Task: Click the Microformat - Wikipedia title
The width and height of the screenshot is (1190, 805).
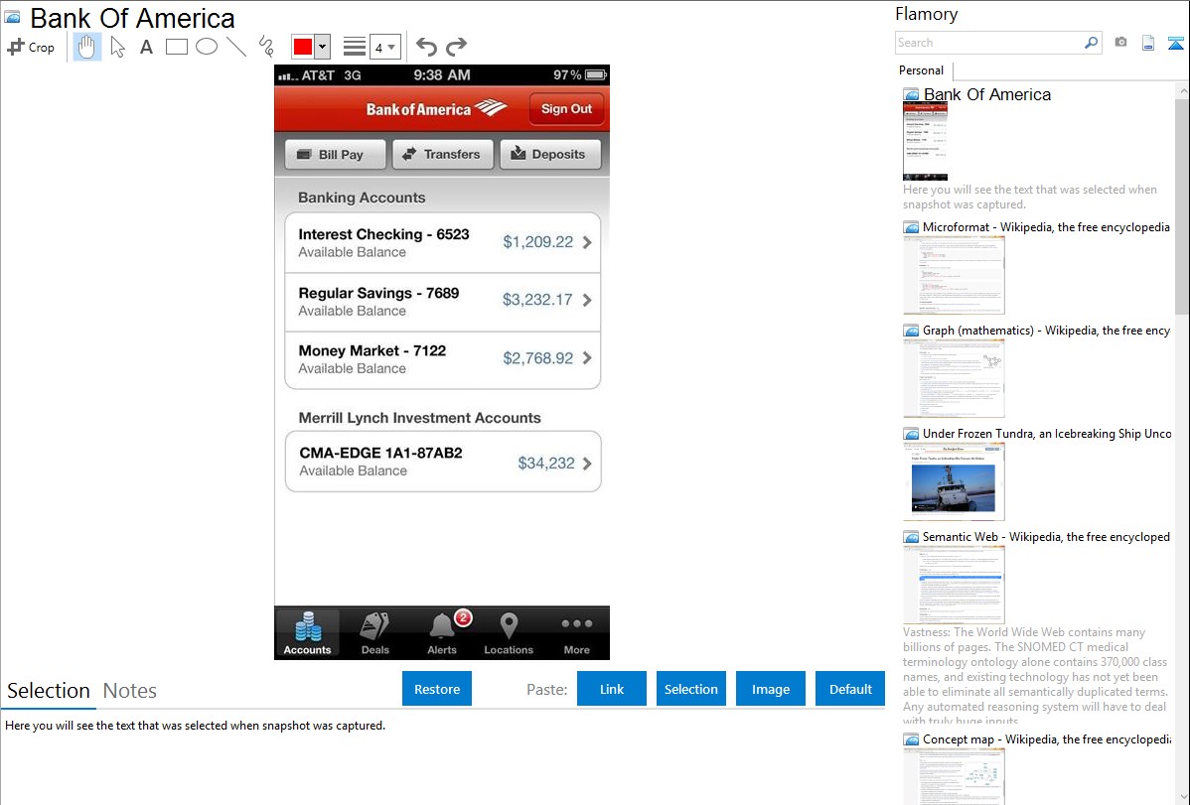Action: coord(1046,227)
